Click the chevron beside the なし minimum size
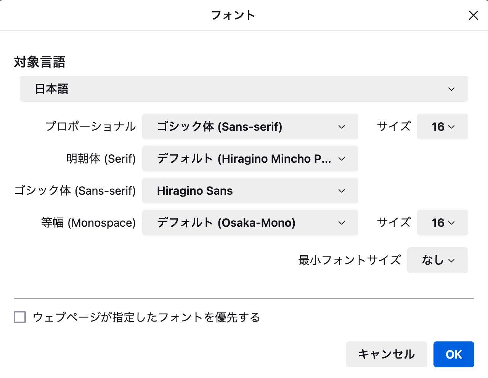Screen dimensions: 488x378 452,261
